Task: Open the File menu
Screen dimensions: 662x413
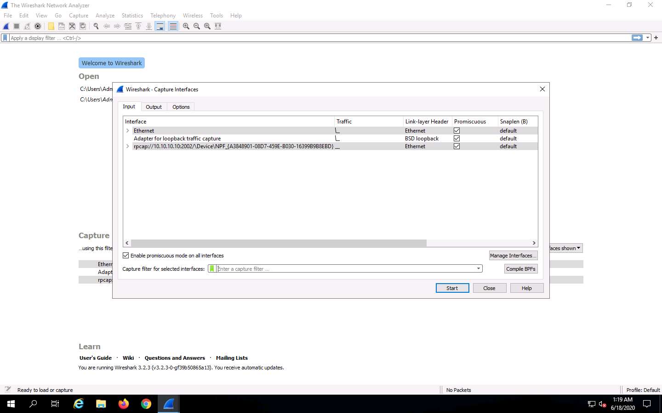Action: [x=8, y=16]
